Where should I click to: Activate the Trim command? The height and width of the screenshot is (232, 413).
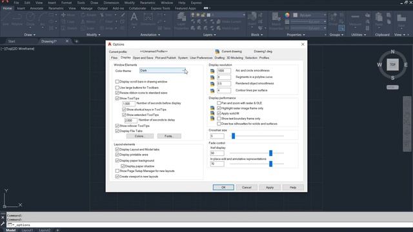pyautogui.click(x=106, y=15)
